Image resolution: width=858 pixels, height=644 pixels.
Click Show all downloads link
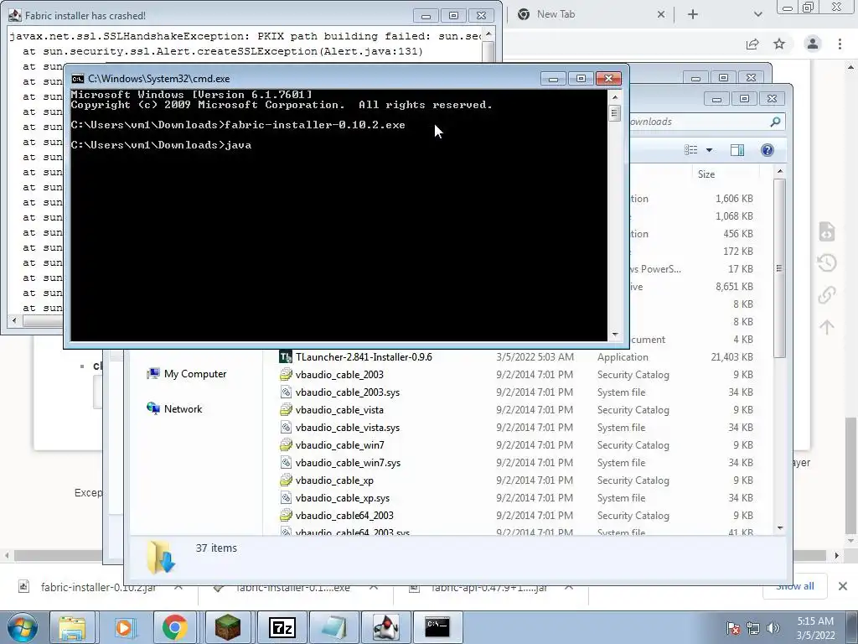click(795, 586)
